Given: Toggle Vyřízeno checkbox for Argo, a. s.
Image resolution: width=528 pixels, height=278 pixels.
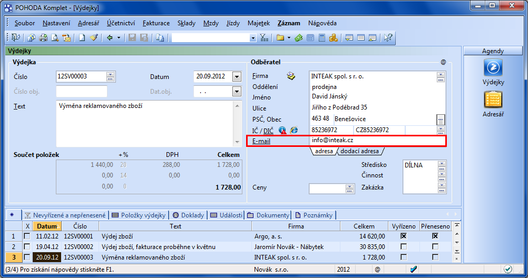Looking at the screenshot, I should pos(404,236).
